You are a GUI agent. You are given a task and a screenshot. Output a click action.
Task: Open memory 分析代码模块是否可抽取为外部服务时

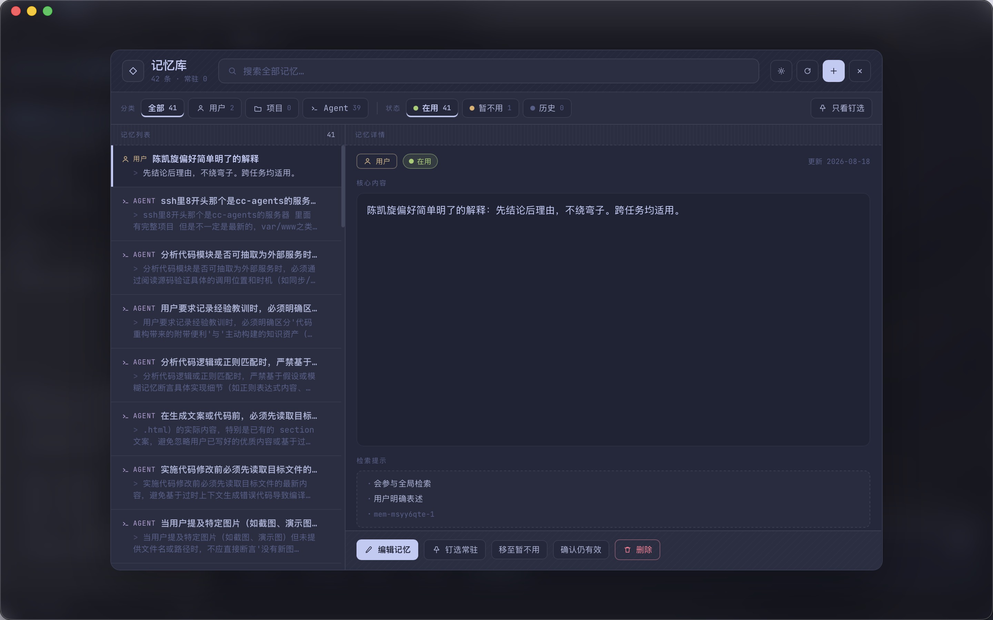pyautogui.click(x=227, y=267)
